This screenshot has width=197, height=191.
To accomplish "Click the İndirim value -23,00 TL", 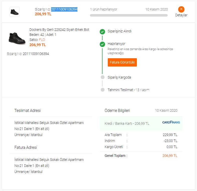I will pyautogui.click(x=170, y=141).
